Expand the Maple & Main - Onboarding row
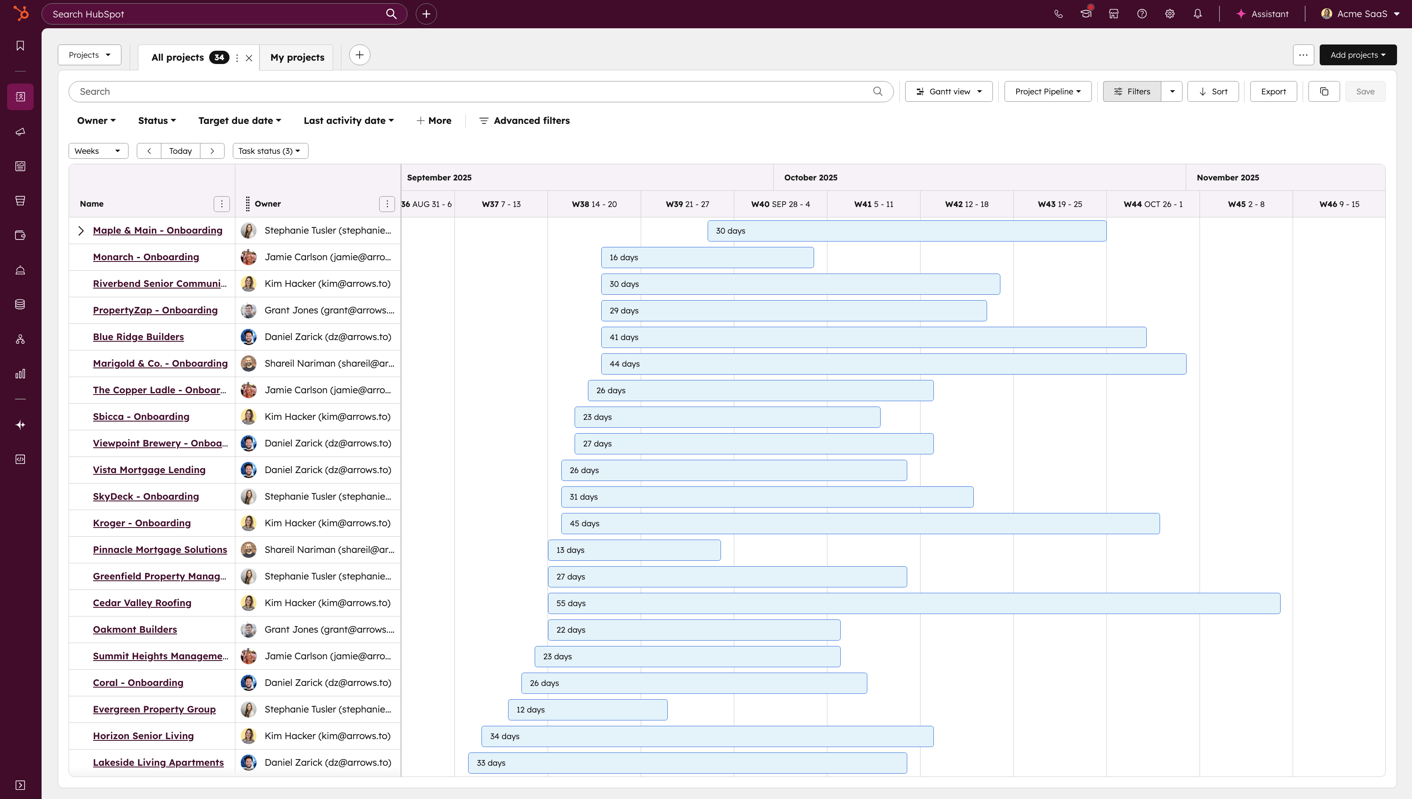The height and width of the screenshot is (799, 1412). [x=81, y=230]
